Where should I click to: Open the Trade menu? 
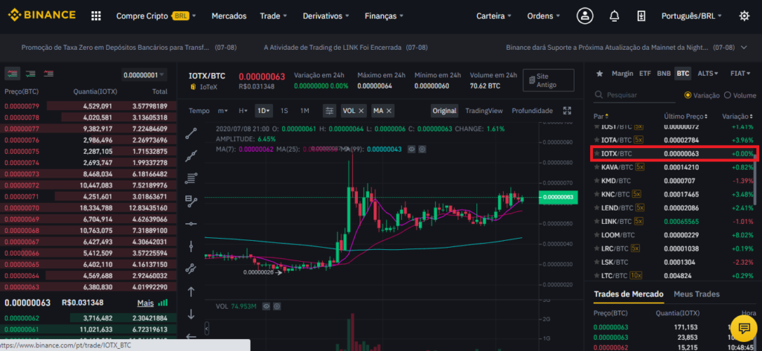pos(274,16)
